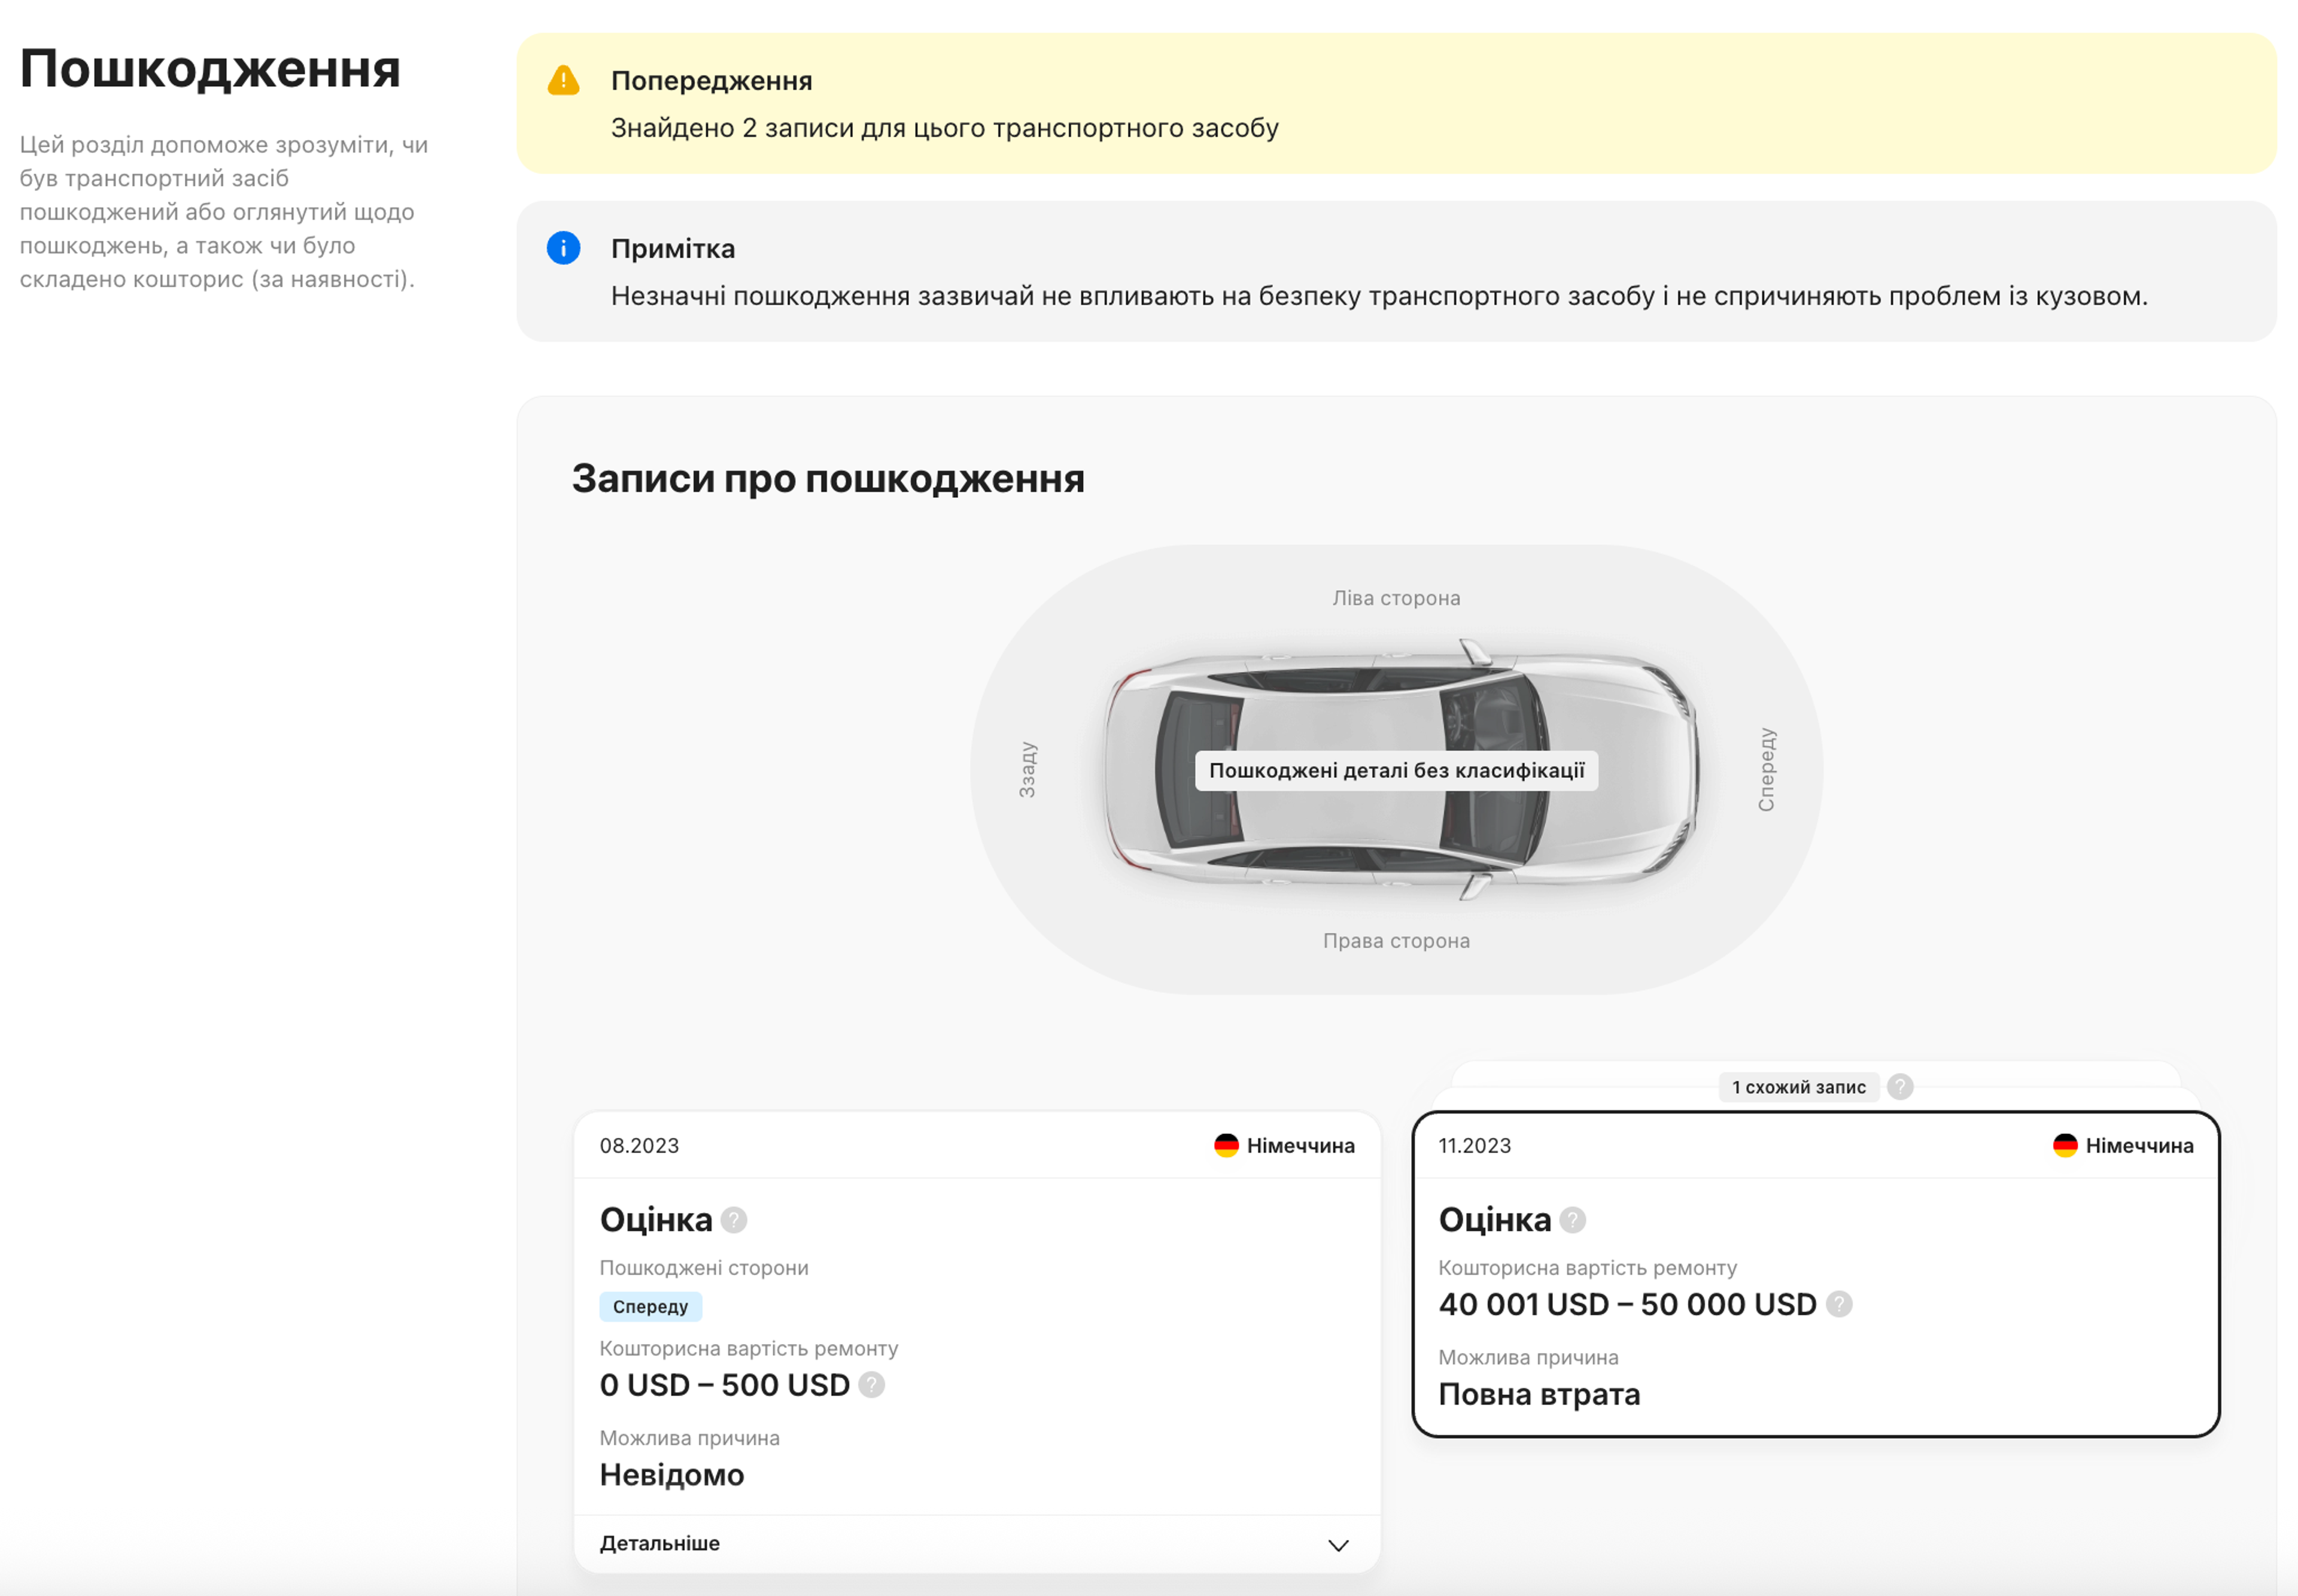Click the German flag on the 08.2023 record

pyautogui.click(x=1226, y=1145)
